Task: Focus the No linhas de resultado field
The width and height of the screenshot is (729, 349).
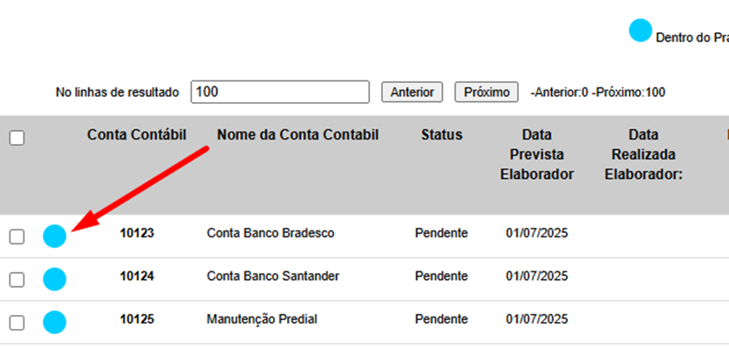Action: point(281,92)
